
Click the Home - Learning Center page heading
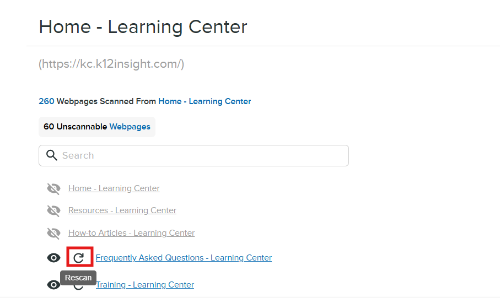pyautogui.click(x=143, y=27)
